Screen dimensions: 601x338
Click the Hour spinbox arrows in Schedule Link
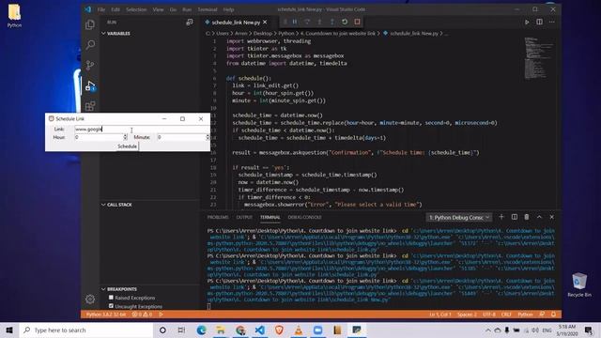pos(125,137)
